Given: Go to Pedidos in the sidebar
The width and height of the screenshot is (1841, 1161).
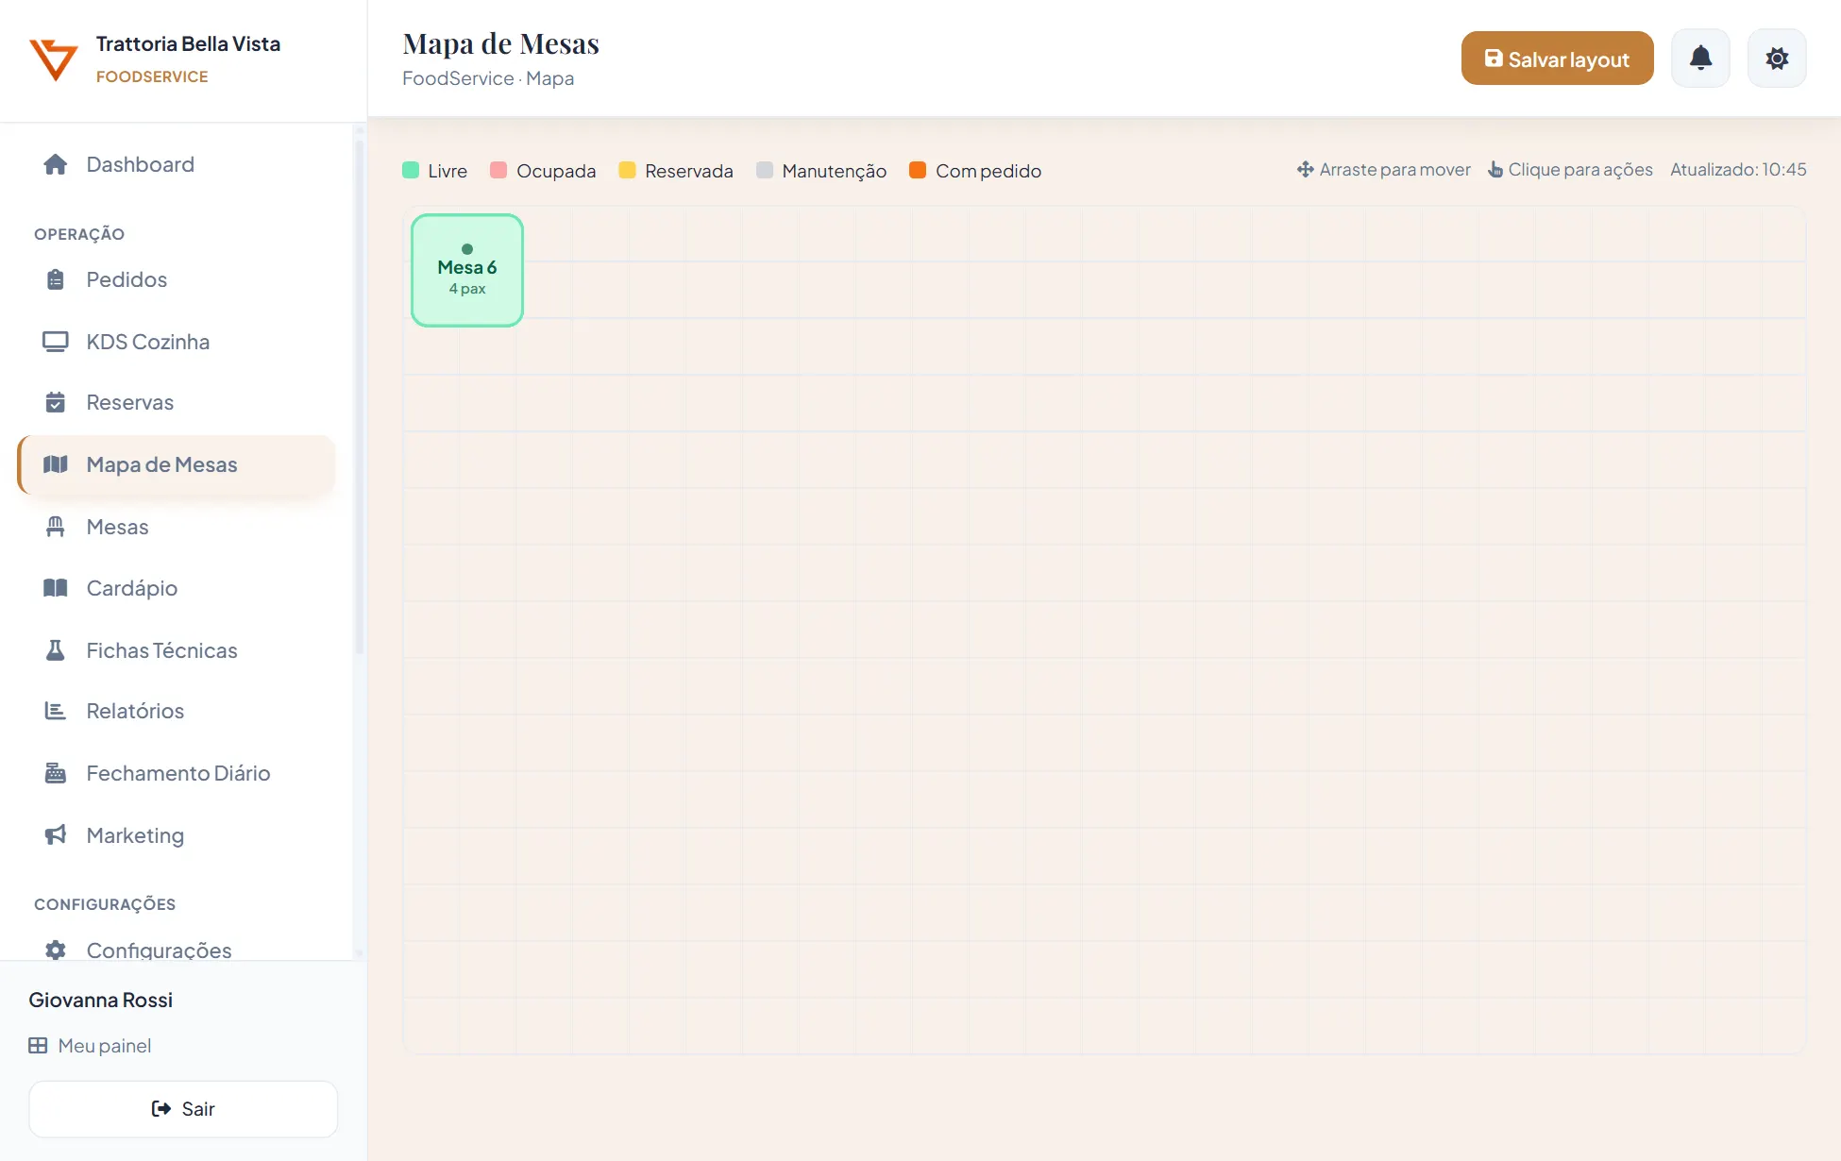Looking at the screenshot, I should (177, 279).
